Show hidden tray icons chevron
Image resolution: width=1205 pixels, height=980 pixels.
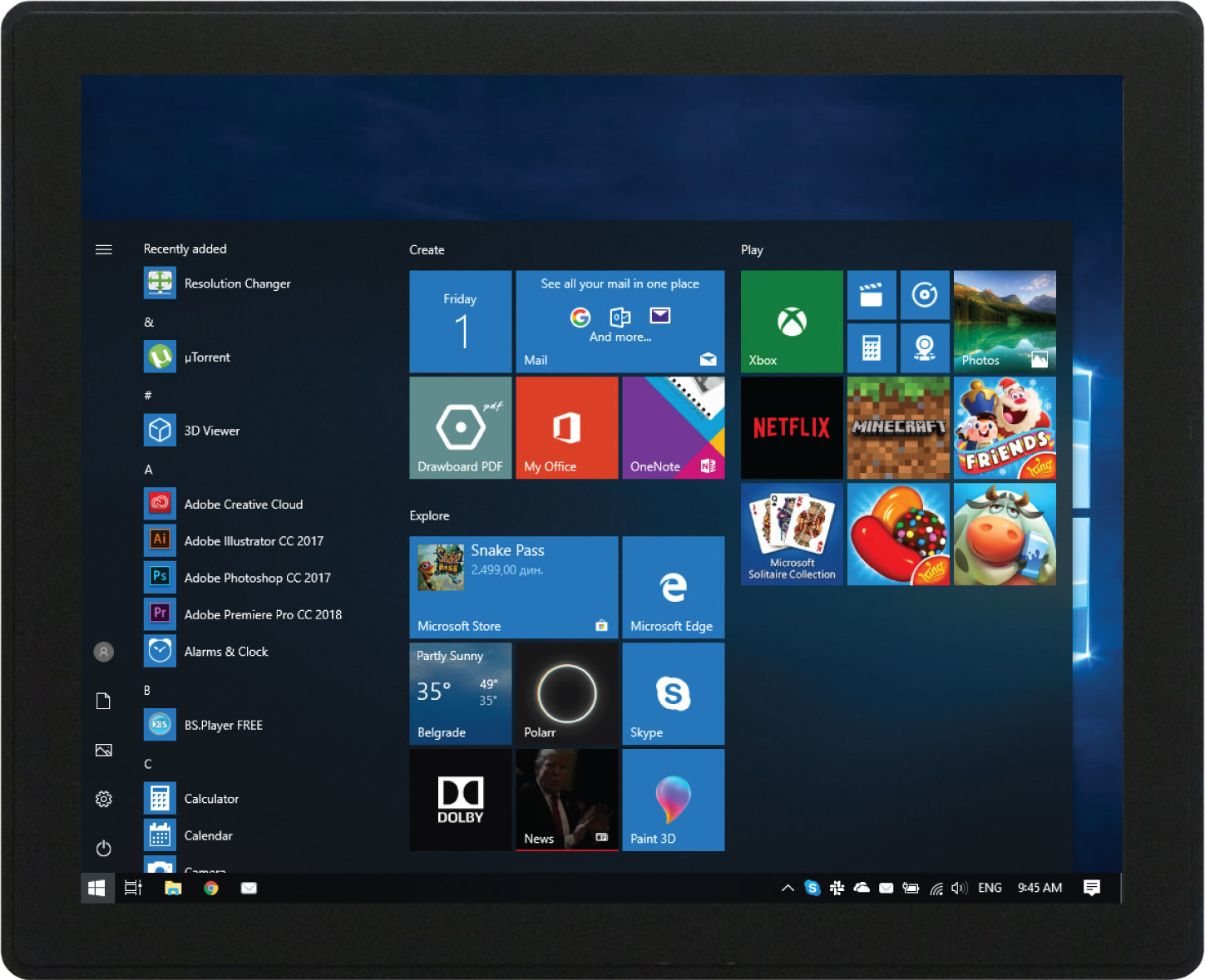[788, 888]
